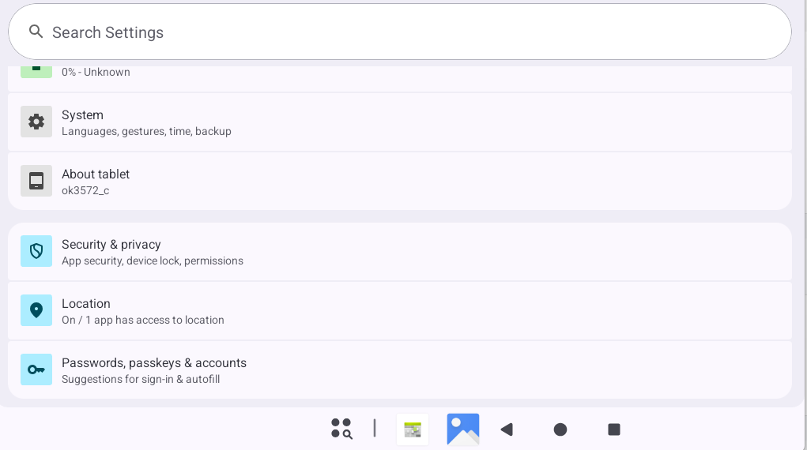Click the 'ok3572_c' device name
The height and width of the screenshot is (450, 807).
point(85,190)
